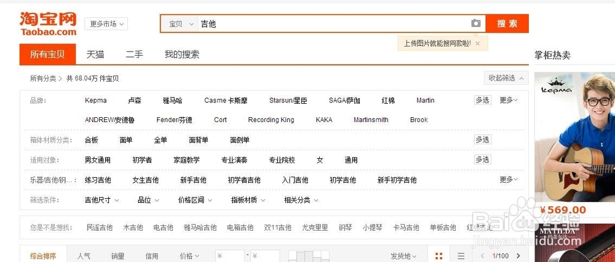
Task: Select 初学者 target user
Action: [142, 160]
